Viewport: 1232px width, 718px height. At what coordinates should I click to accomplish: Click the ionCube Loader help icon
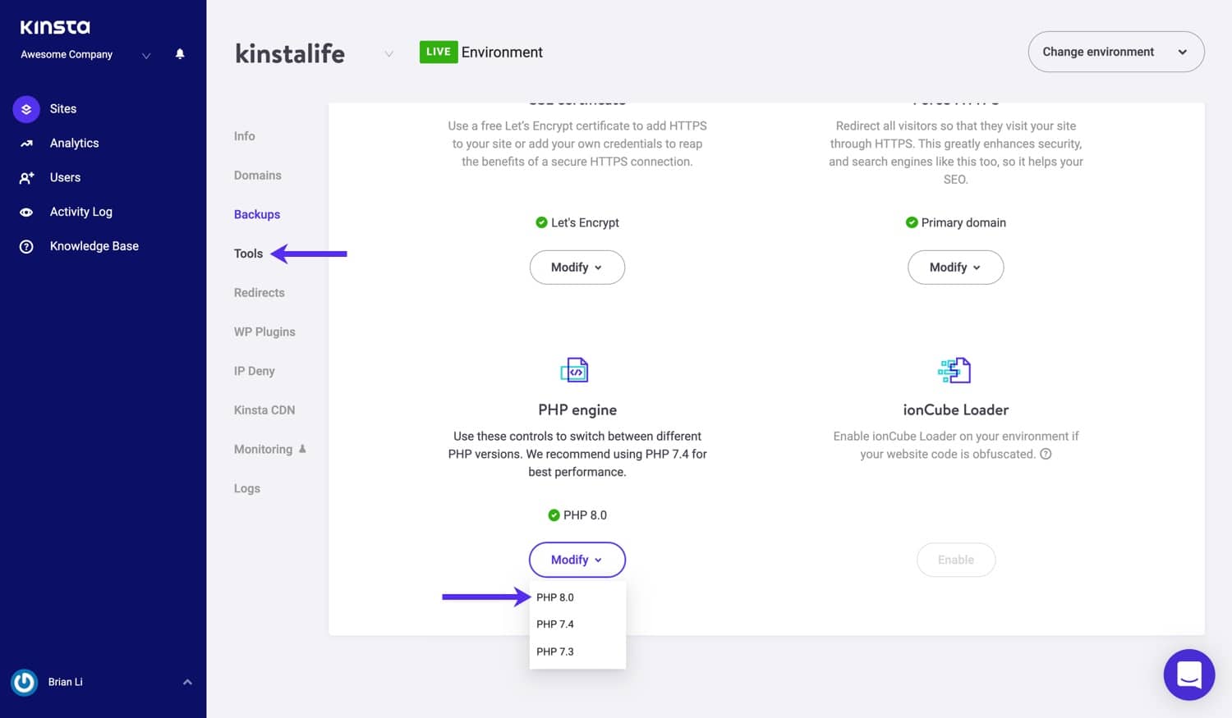tap(1046, 454)
